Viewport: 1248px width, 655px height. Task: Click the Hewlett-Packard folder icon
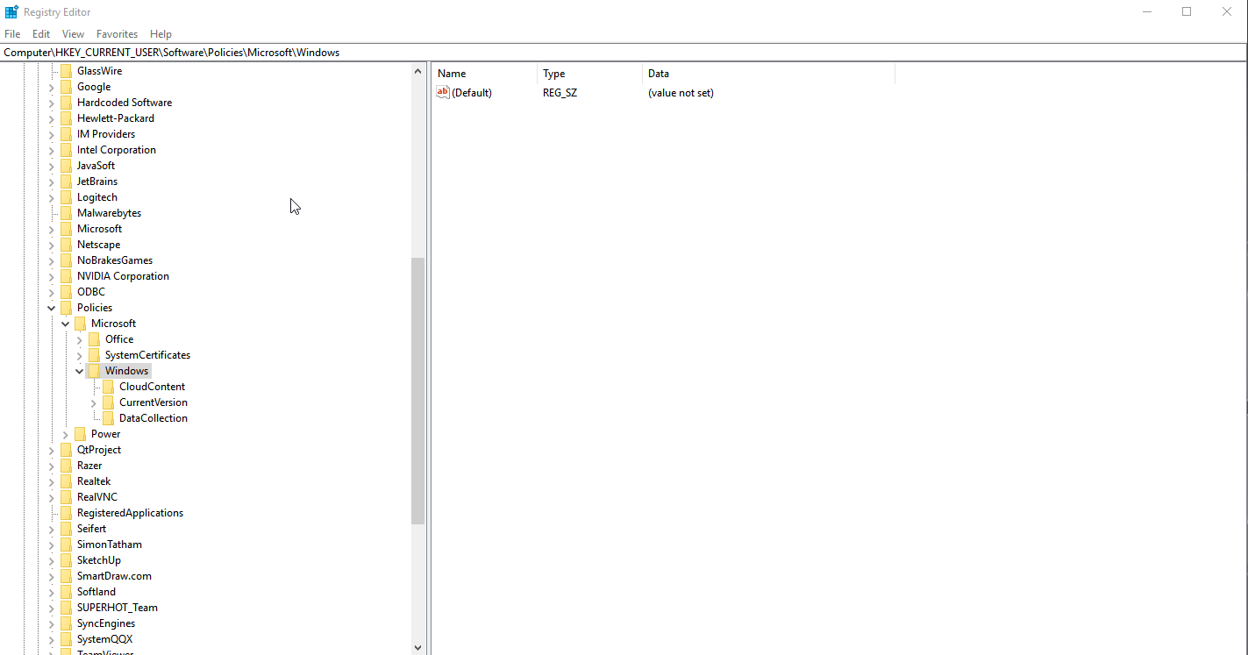(x=66, y=118)
